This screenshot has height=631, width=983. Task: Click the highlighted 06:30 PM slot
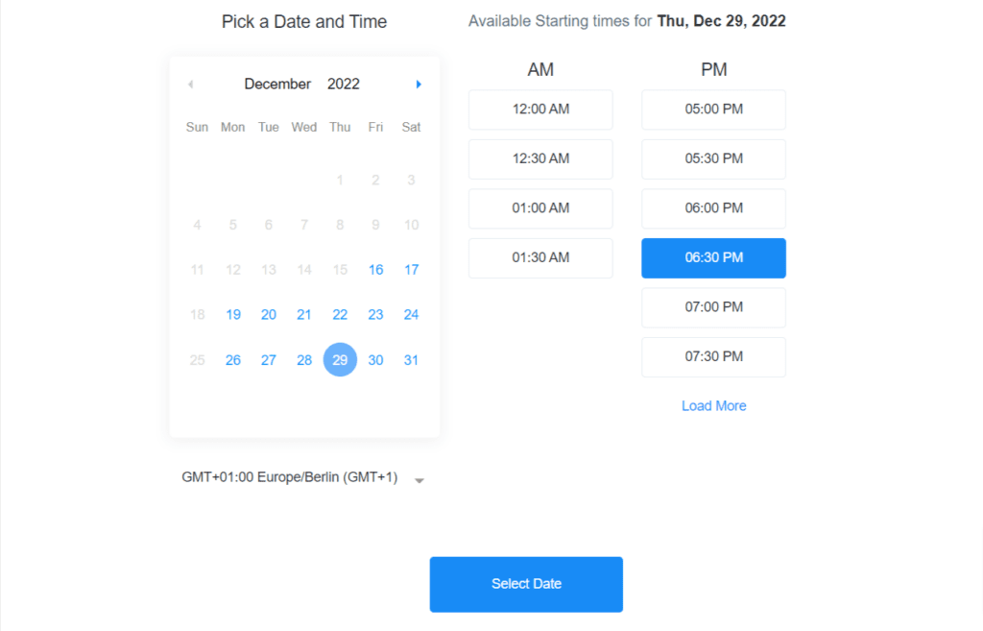coord(713,258)
